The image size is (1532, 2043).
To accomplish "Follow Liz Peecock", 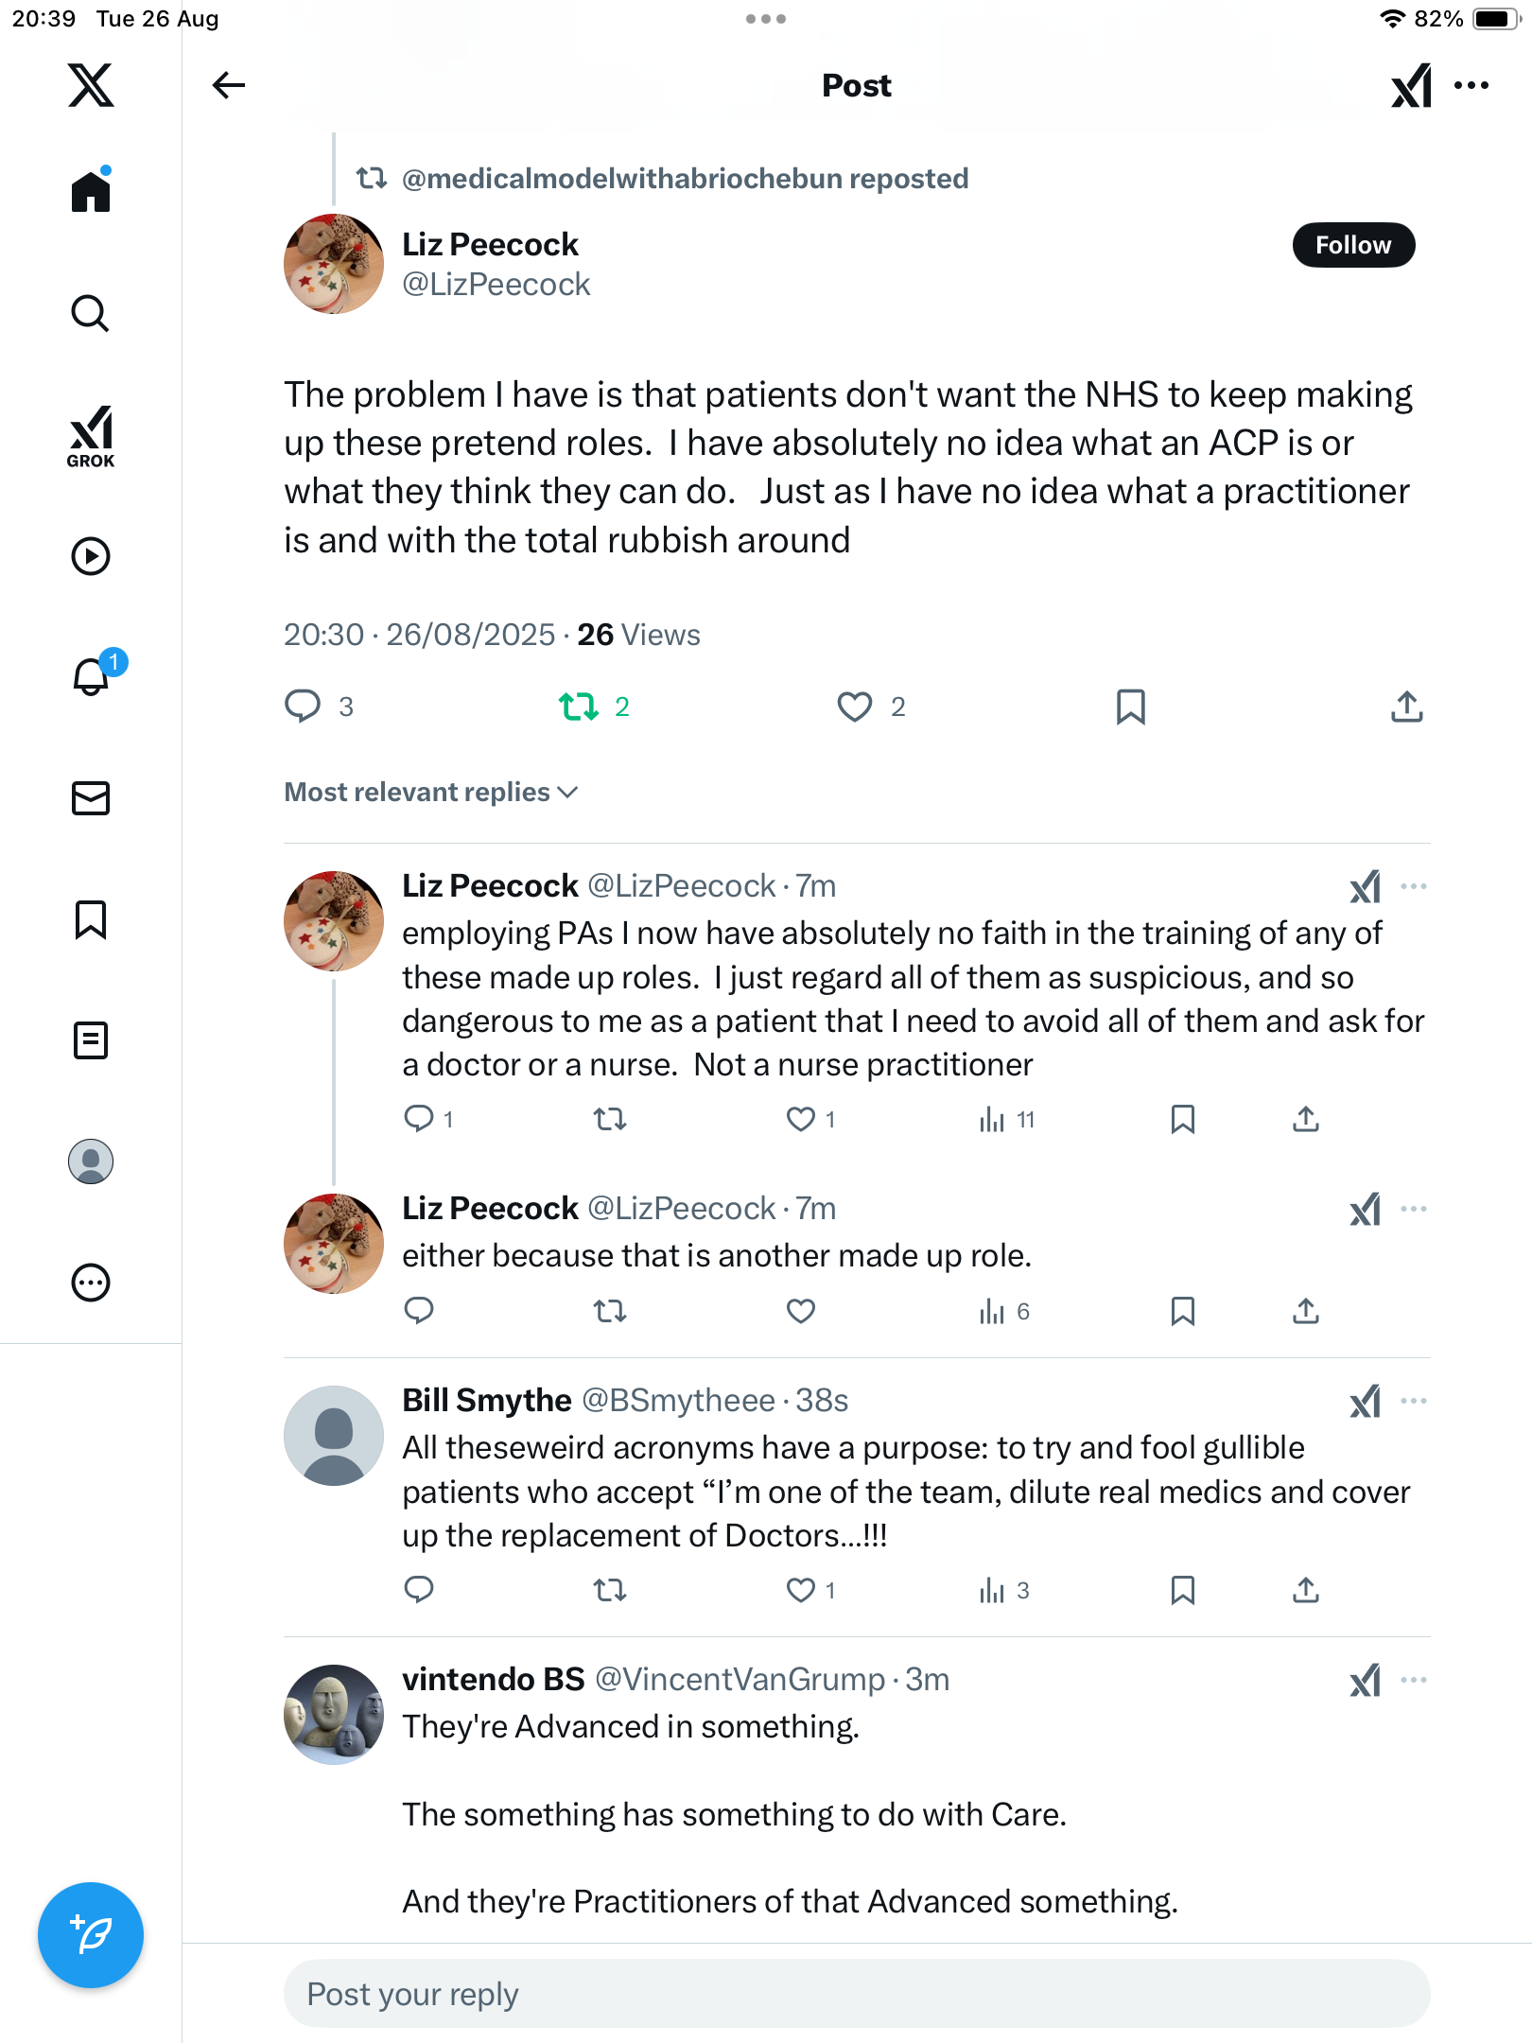I will pos(1352,245).
